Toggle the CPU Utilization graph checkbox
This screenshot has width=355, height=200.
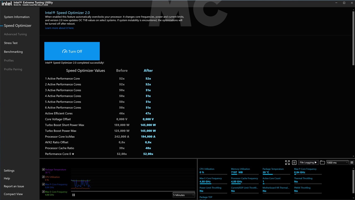(x=43, y=177)
